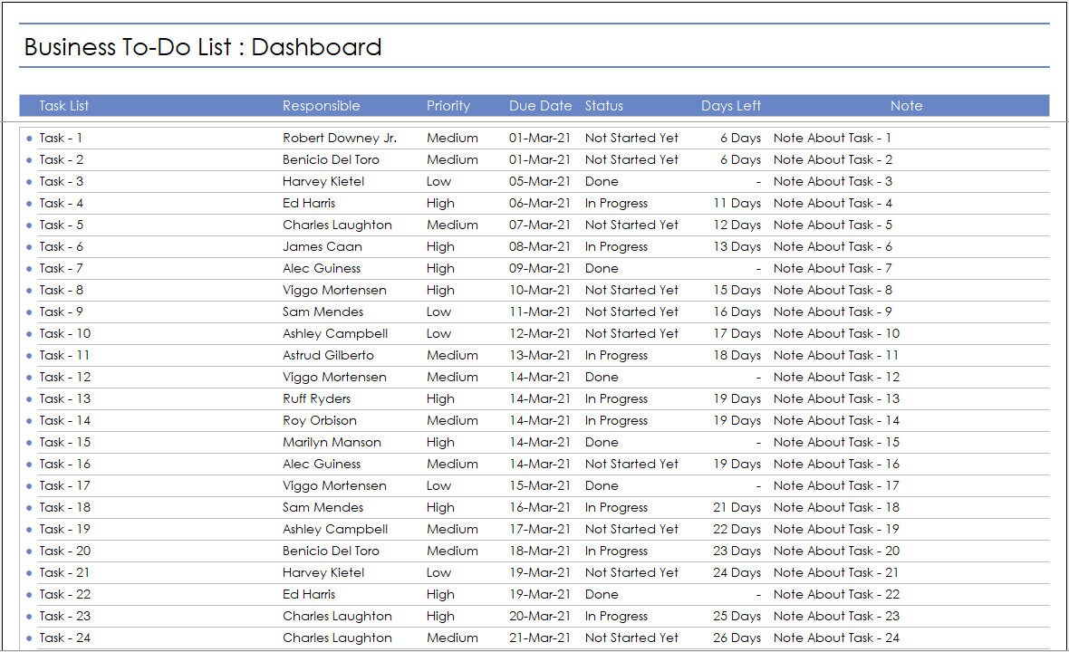Click the '10-Mar-21' due date cell

[539, 291]
